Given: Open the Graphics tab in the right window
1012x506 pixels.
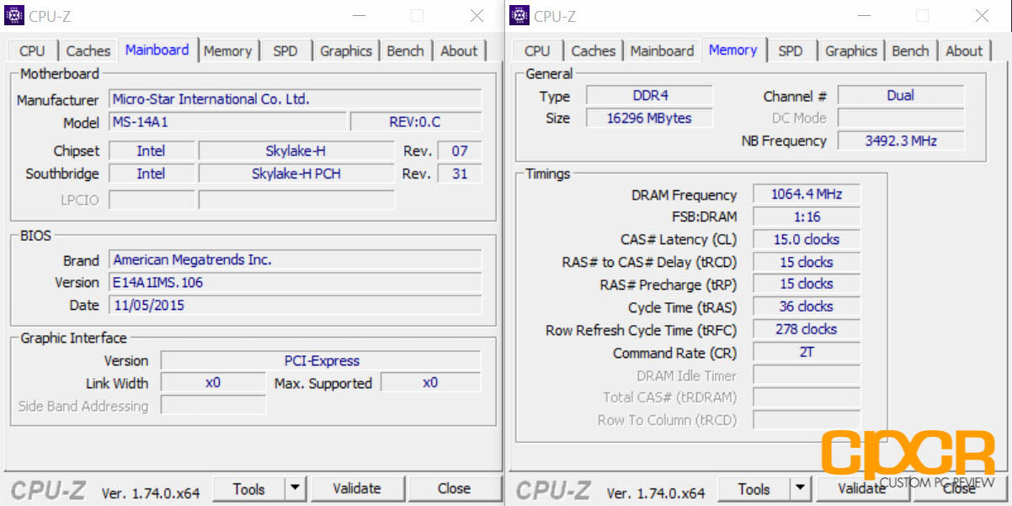Looking at the screenshot, I should [851, 51].
